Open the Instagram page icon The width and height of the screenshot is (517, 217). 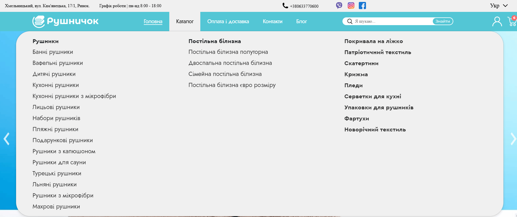351,6
